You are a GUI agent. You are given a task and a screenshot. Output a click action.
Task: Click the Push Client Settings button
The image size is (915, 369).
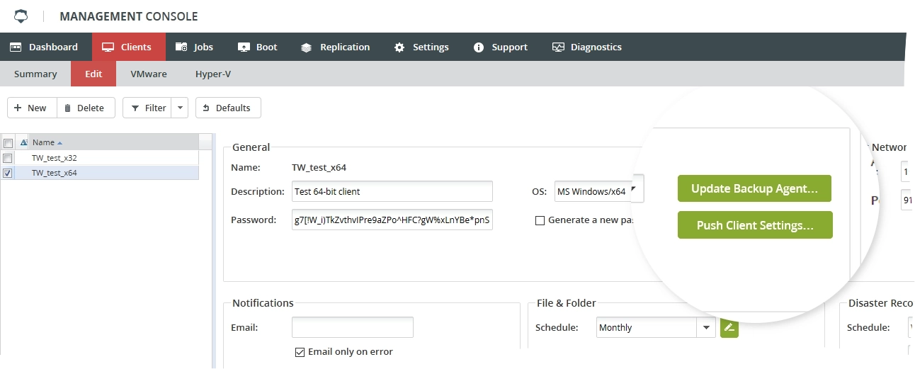click(755, 225)
